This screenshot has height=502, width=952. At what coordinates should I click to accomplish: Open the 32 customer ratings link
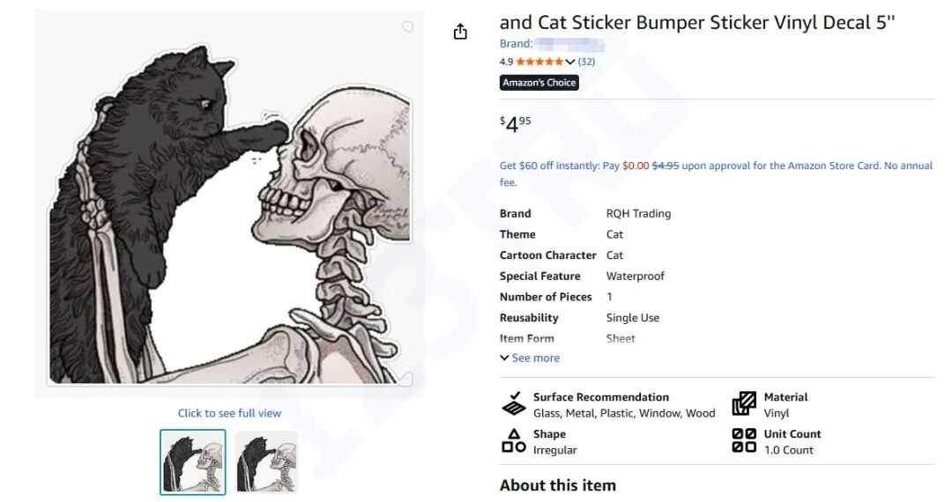586,62
